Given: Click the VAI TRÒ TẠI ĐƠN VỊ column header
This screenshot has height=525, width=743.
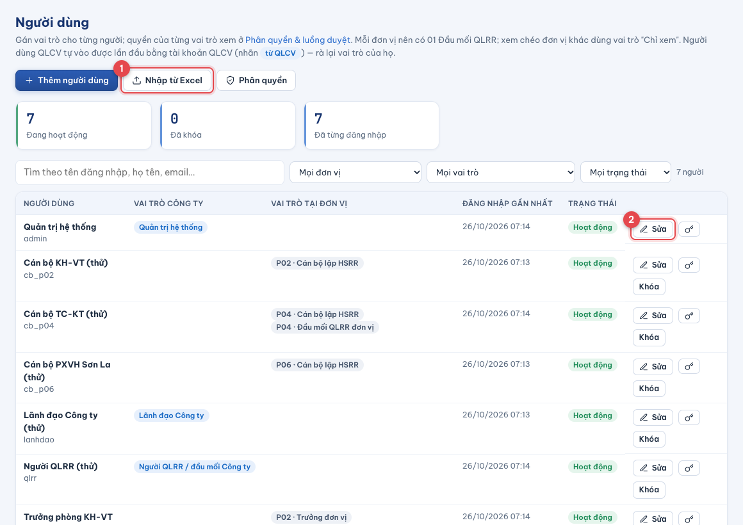Looking at the screenshot, I should (309, 203).
